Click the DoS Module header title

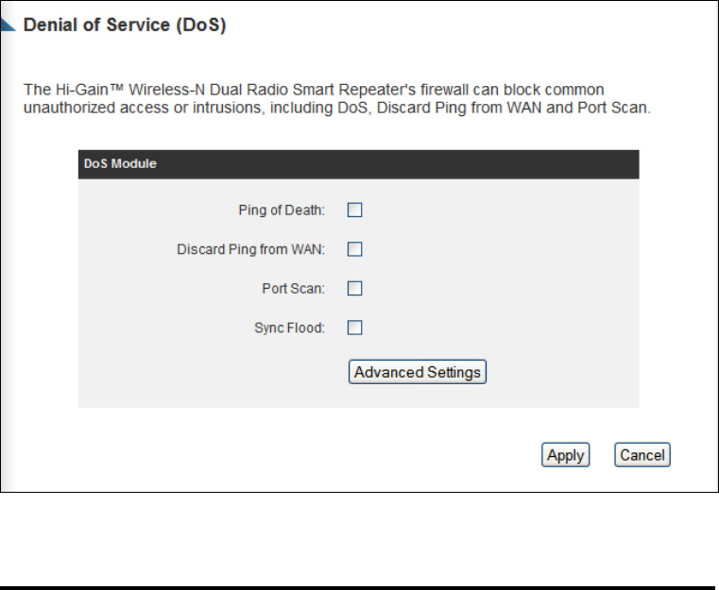point(120,163)
